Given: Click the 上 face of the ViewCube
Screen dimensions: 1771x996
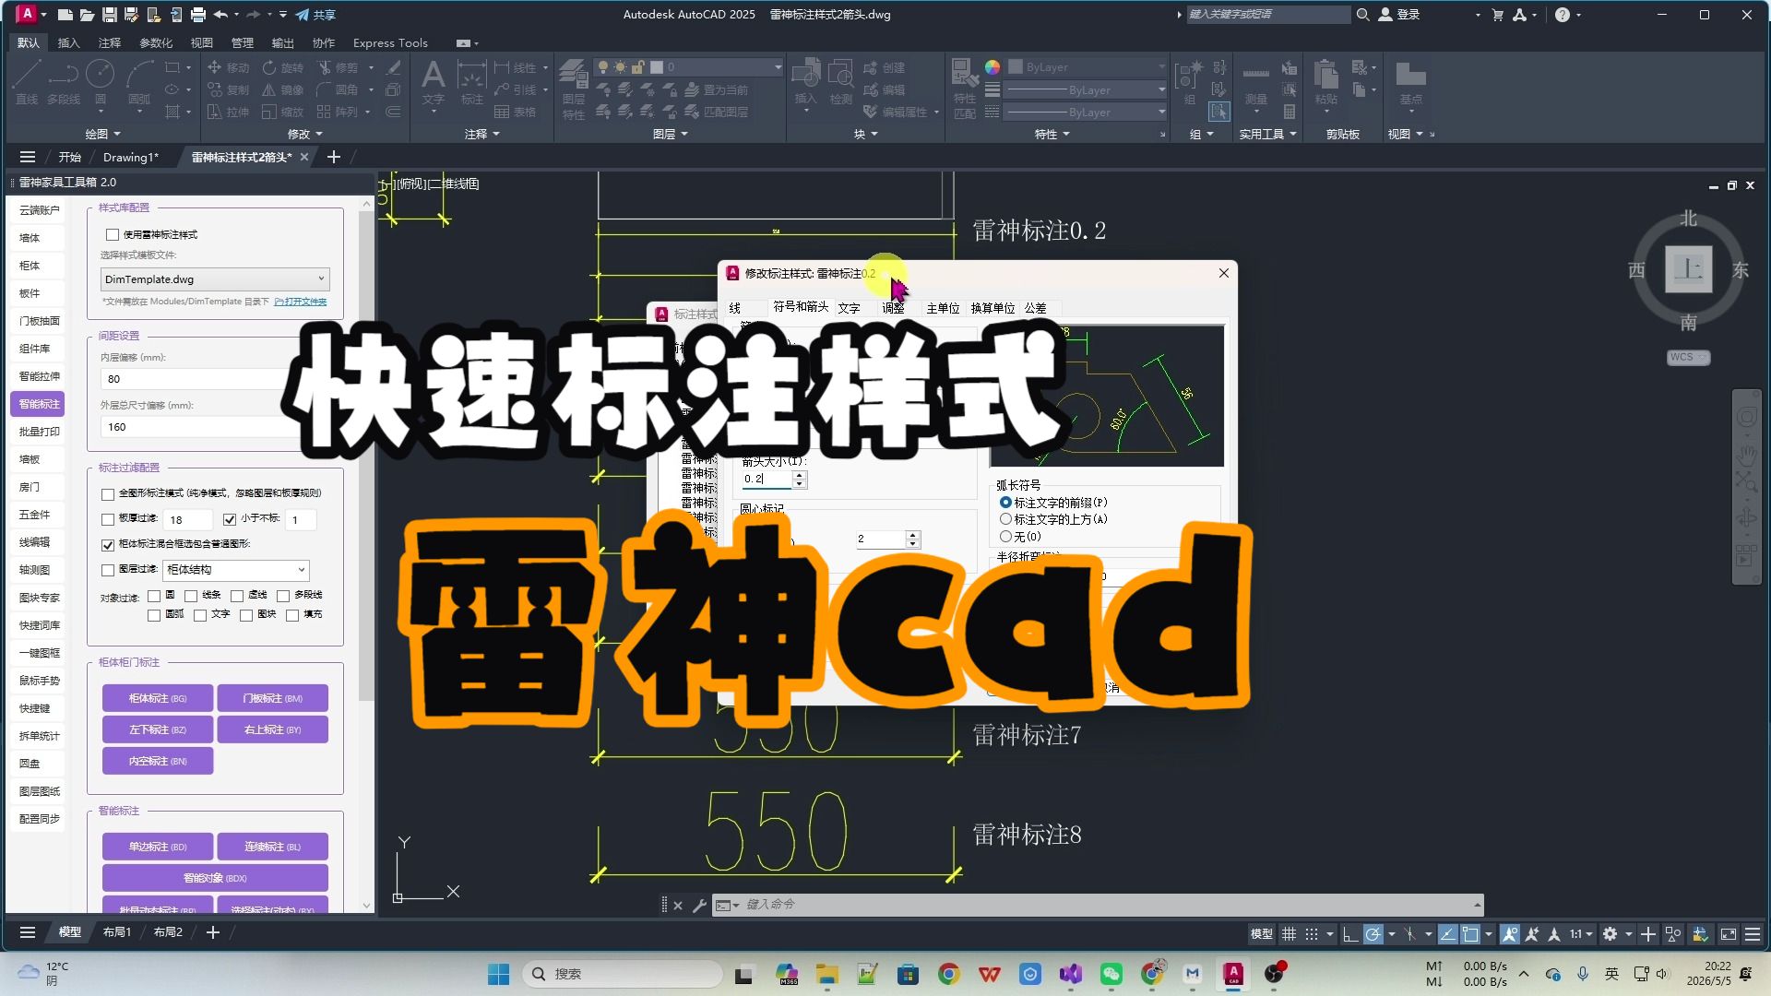Looking at the screenshot, I should [x=1688, y=269].
